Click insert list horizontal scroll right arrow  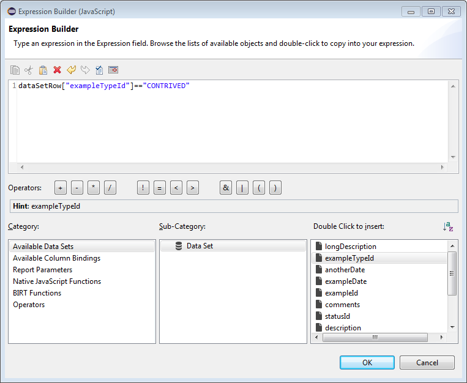[441, 338]
